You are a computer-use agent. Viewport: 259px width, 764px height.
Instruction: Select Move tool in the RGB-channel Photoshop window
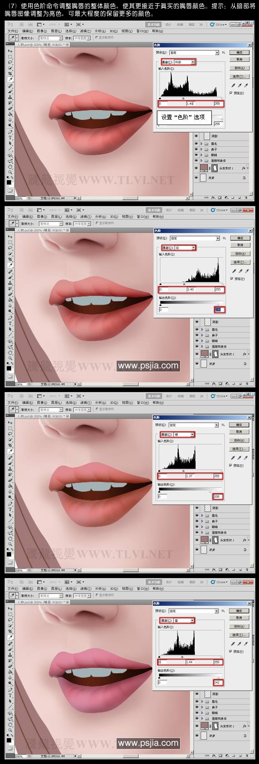10,51
